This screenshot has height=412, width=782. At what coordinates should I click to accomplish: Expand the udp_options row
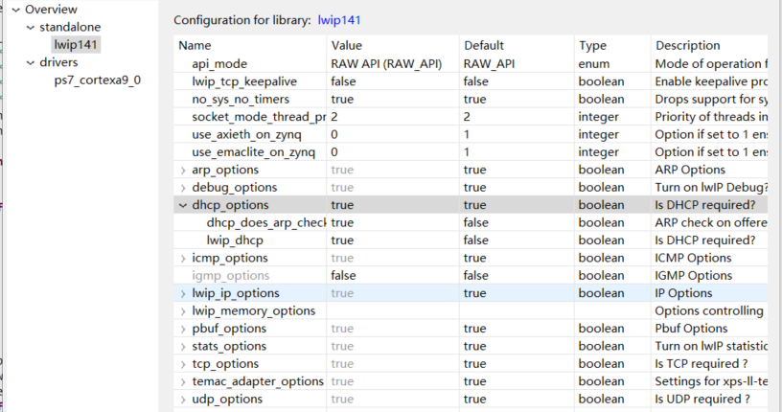[183, 399]
